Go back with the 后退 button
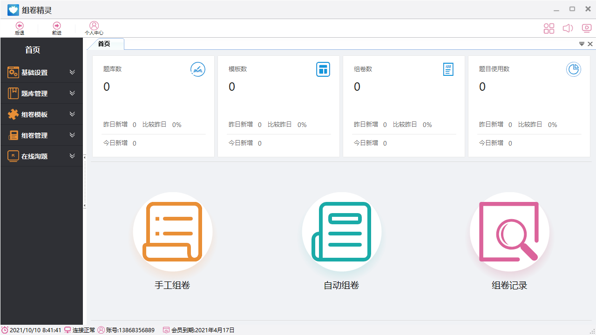The width and height of the screenshot is (596, 335). [19, 28]
